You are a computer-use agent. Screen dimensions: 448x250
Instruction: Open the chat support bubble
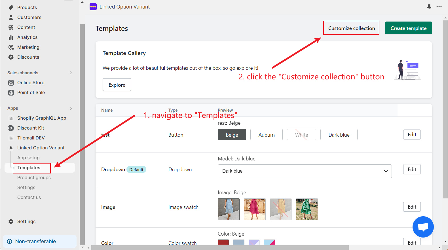pyautogui.click(x=423, y=227)
